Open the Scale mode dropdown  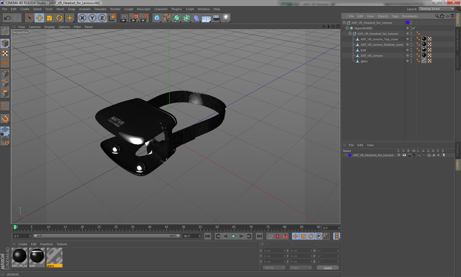[301, 268]
